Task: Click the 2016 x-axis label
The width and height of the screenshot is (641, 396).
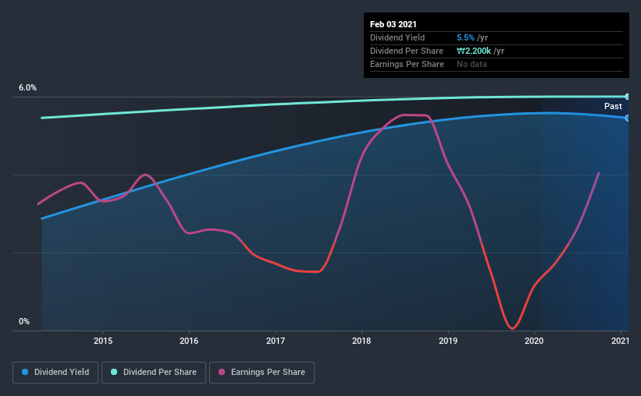Action: tap(189, 341)
